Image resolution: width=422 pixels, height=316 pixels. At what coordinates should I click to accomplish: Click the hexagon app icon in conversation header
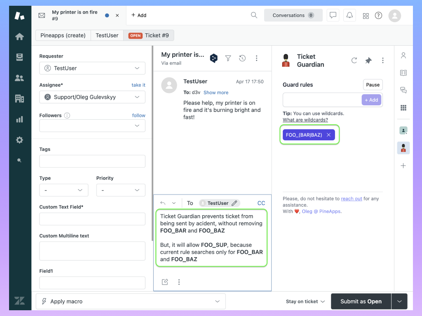pyautogui.click(x=214, y=58)
